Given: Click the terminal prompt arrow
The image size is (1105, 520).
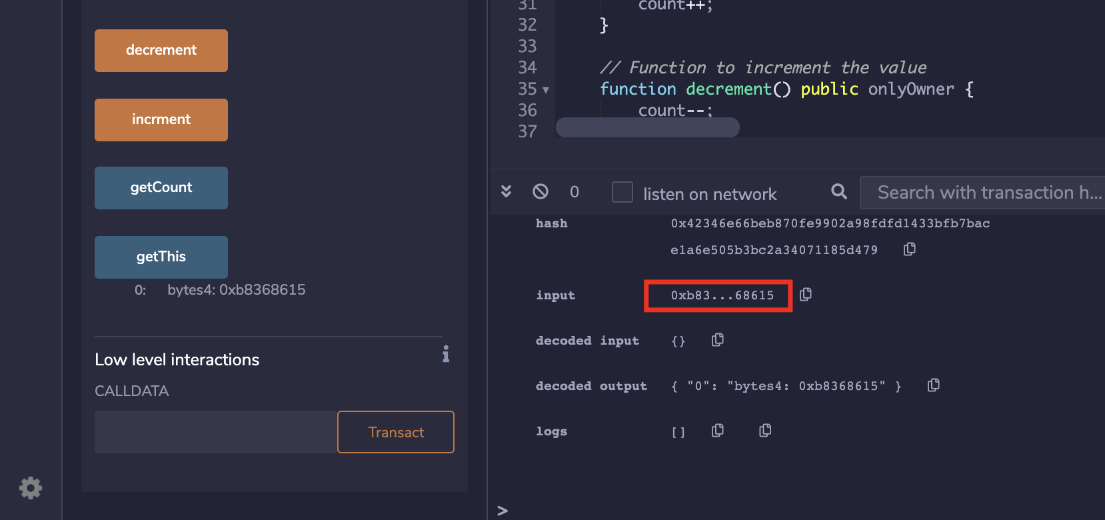Looking at the screenshot, I should [x=503, y=511].
